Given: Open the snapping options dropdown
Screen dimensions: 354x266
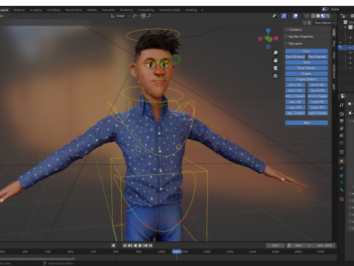Looking at the screenshot, I should click(x=150, y=16).
